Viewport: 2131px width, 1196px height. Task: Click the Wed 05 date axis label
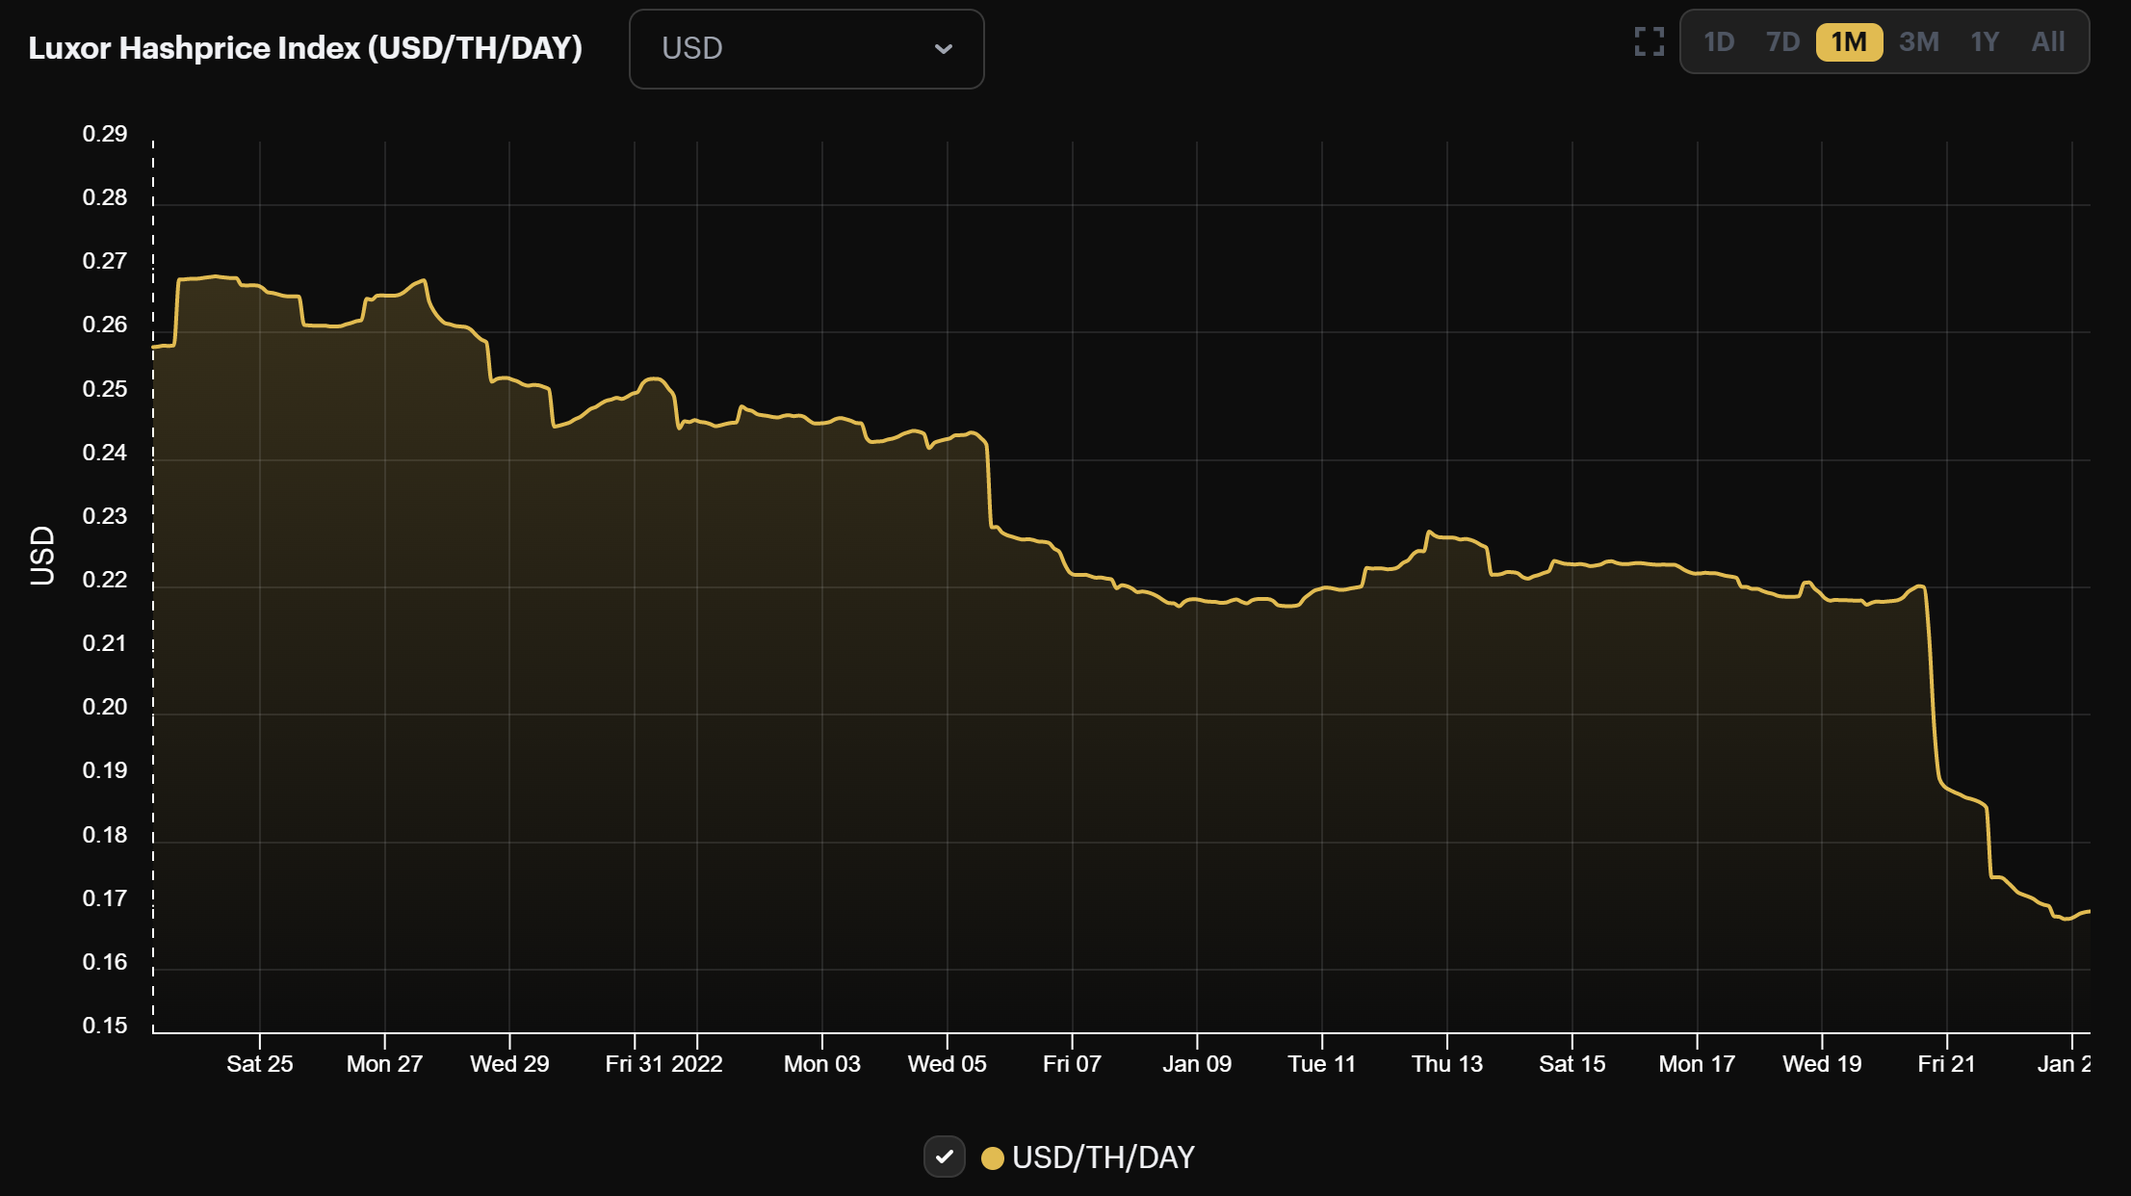(x=947, y=1064)
